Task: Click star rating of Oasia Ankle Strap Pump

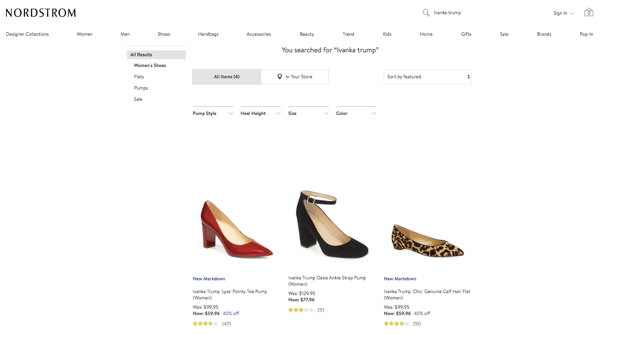Action: point(301,310)
